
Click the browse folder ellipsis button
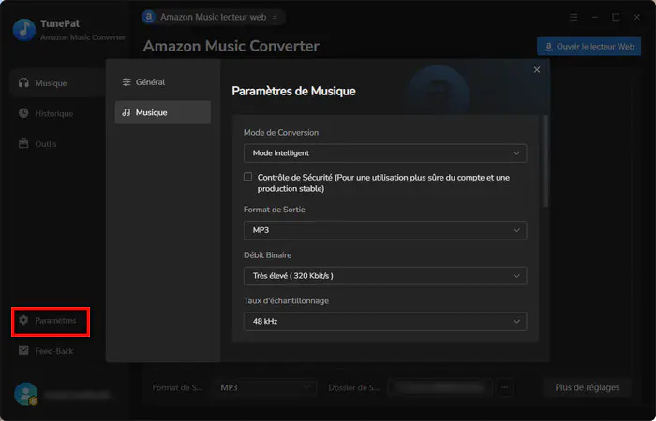505,387
